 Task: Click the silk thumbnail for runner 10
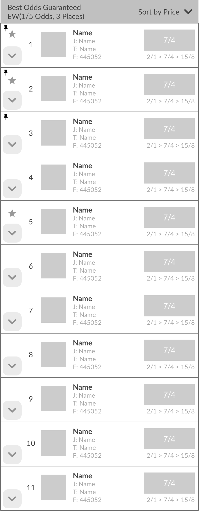(53, 443)
